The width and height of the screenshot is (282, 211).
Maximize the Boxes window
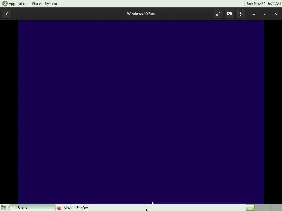pos(265,14)
